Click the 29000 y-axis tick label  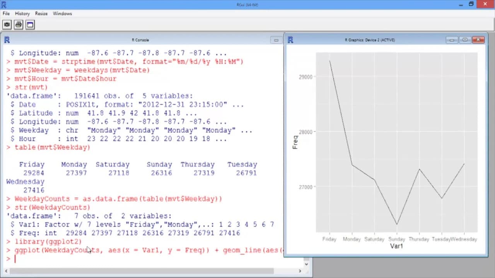tap(306, 77)
